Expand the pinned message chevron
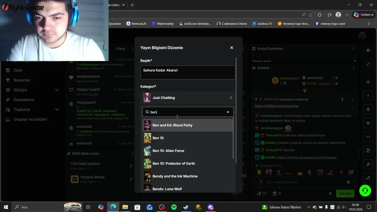This screenshot has height=212, width=377. point(352,107)
